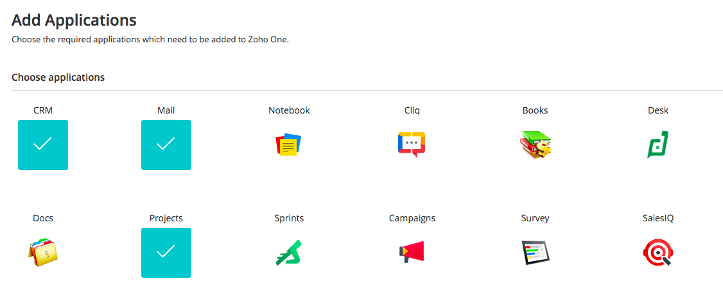Click the SalesIQ label text
The image size is (723, 306).
coord(658,219)
